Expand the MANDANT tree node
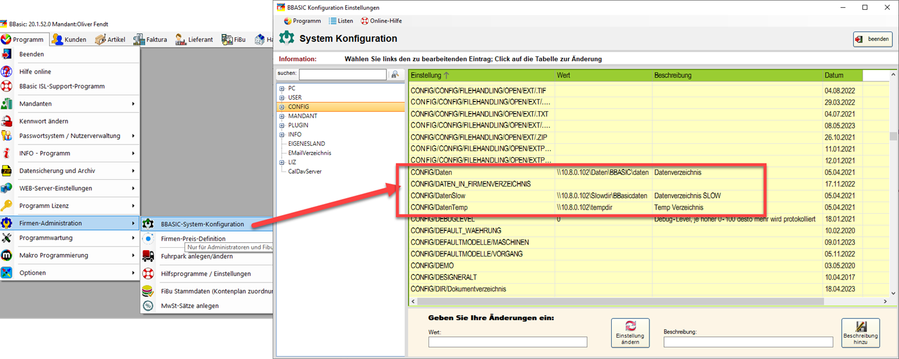The image size is (899, 359). [282, 116]
